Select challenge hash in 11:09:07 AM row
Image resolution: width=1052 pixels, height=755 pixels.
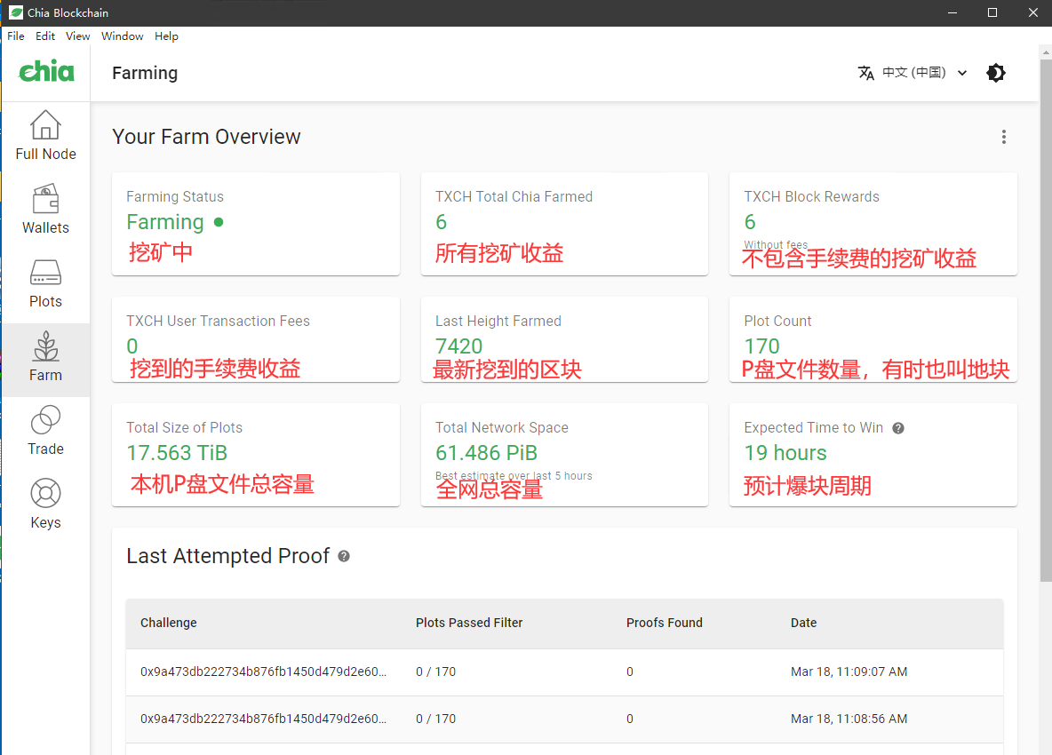(263, 672)
